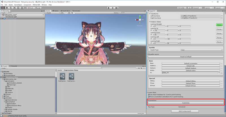The width and height of the screenshot is (226, 117).
Task: Open the Component menu
Action: [x=27, y=5]
